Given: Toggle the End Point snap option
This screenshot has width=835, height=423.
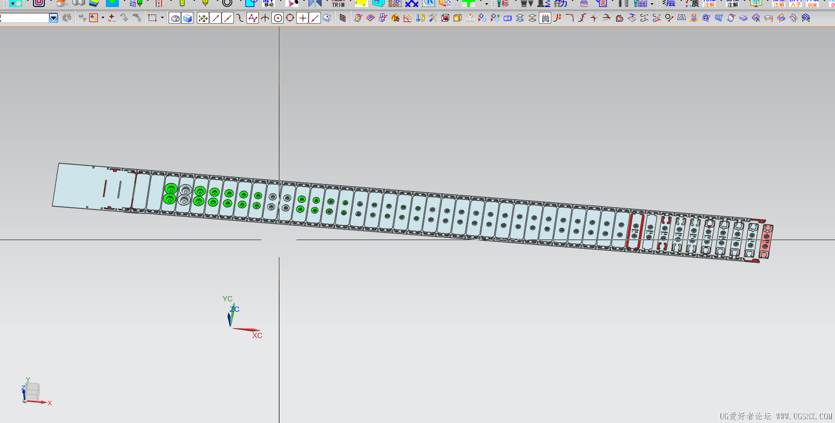Looking at the screenshot, I should pos(216,18).
